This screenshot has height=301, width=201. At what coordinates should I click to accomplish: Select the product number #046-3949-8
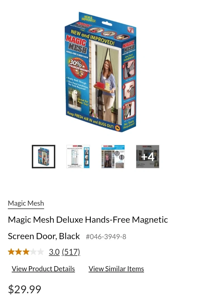(106, 237)
